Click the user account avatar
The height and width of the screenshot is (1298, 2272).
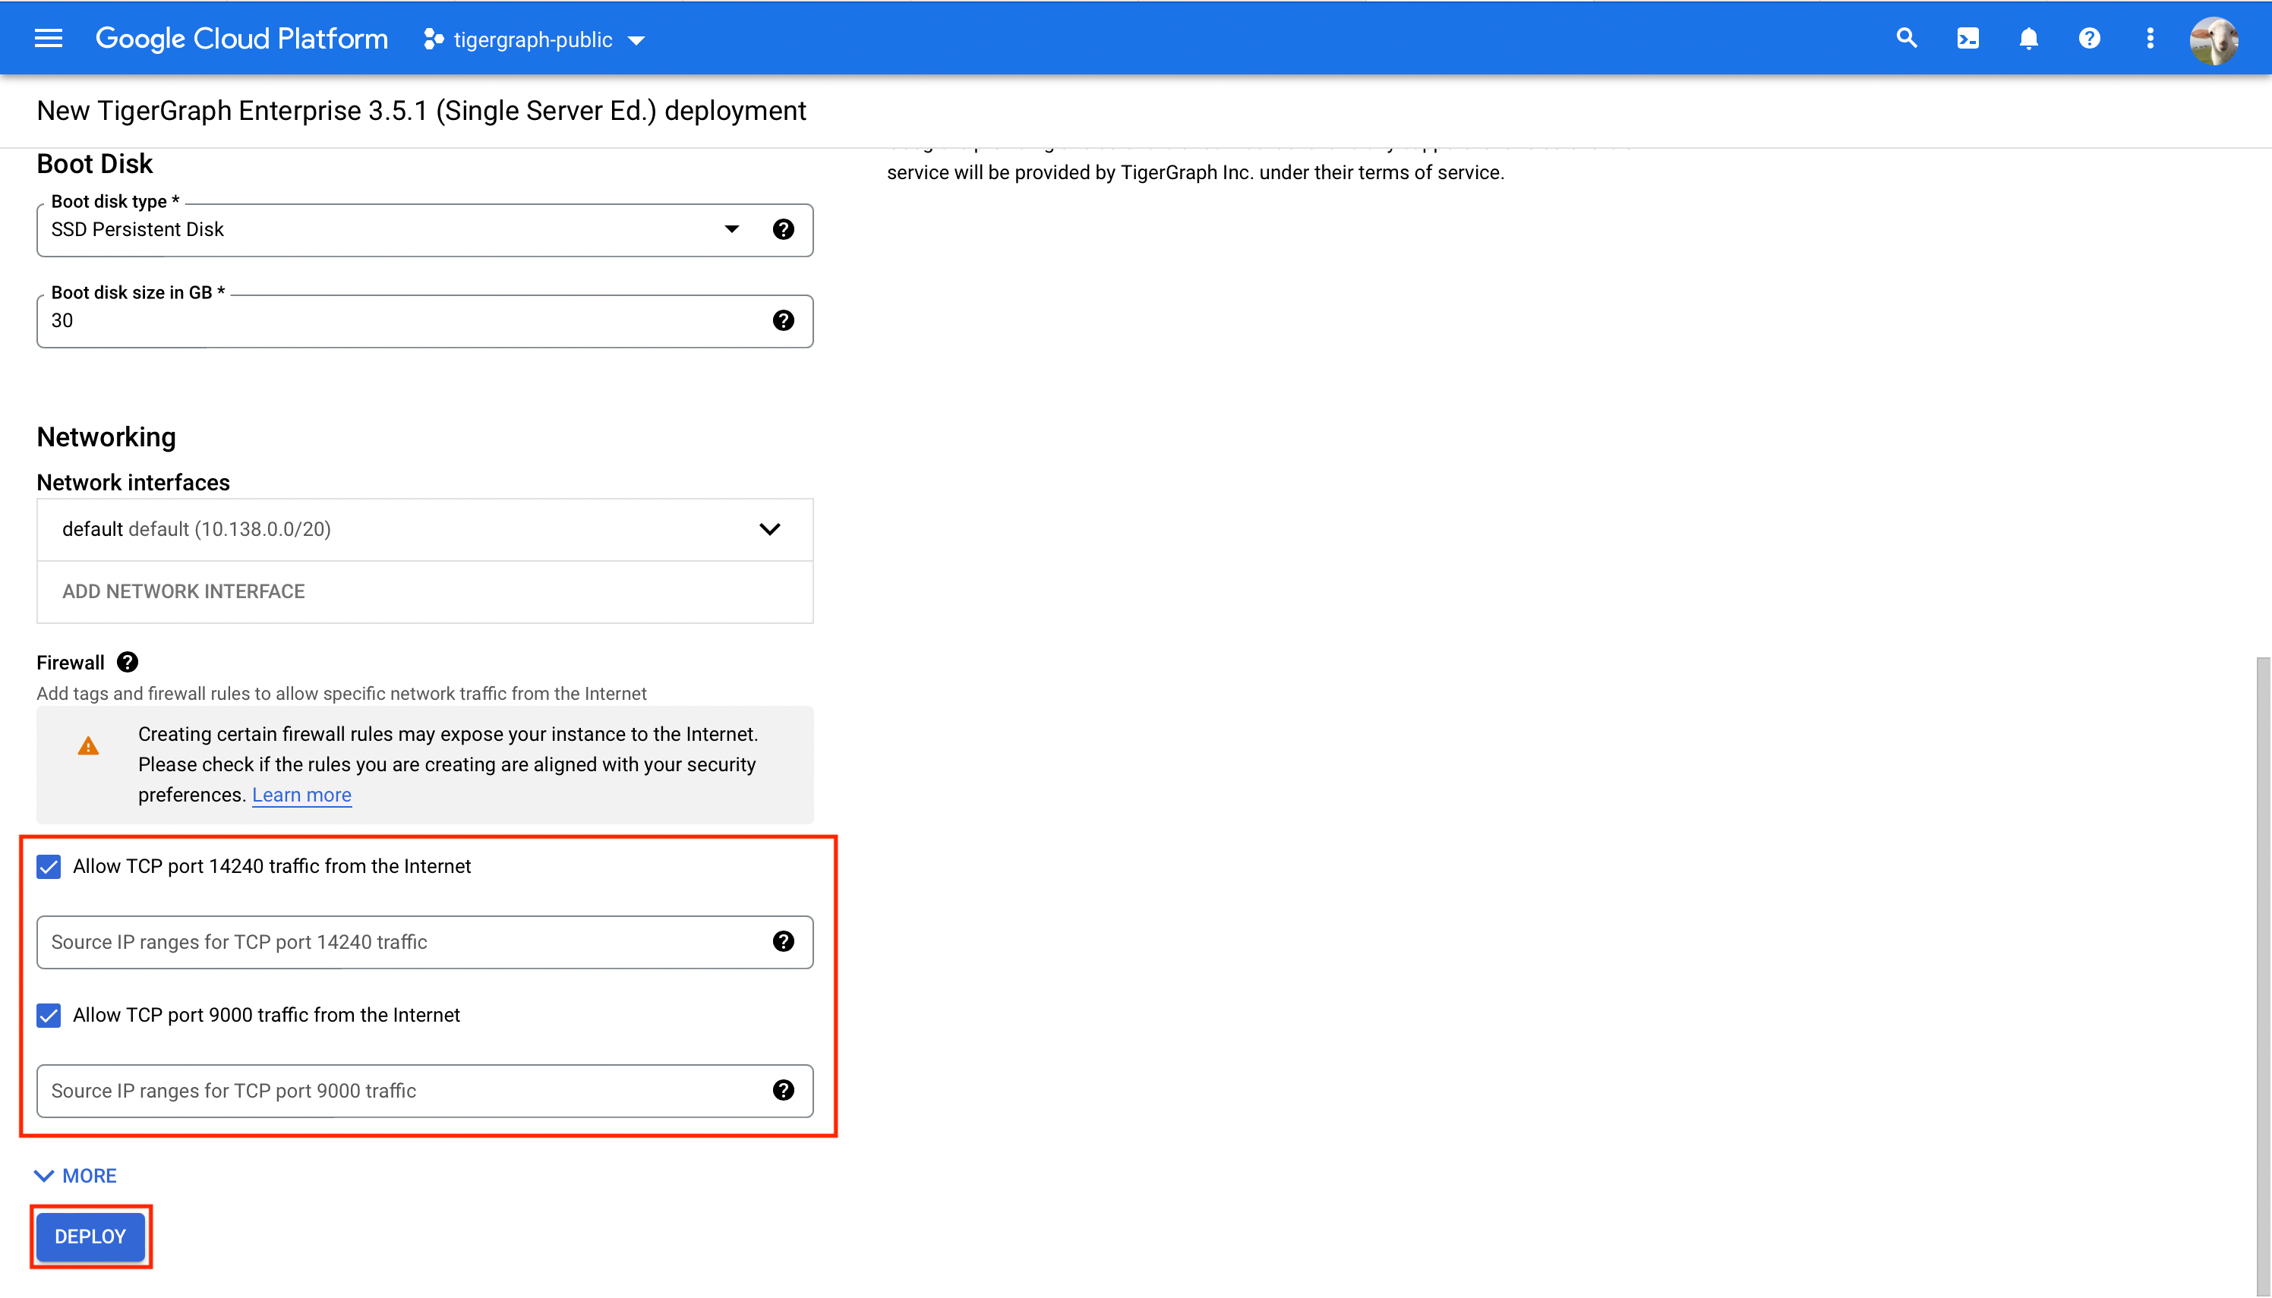coord(2213,40)
